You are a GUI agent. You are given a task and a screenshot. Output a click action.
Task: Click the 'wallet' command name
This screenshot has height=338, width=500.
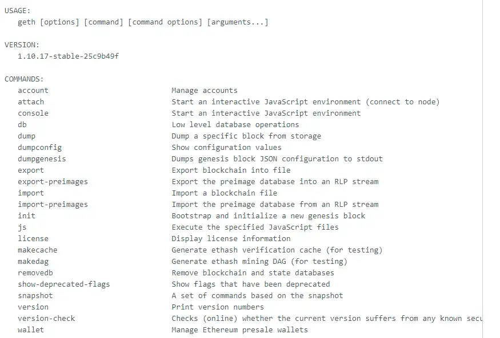(31, 329)
